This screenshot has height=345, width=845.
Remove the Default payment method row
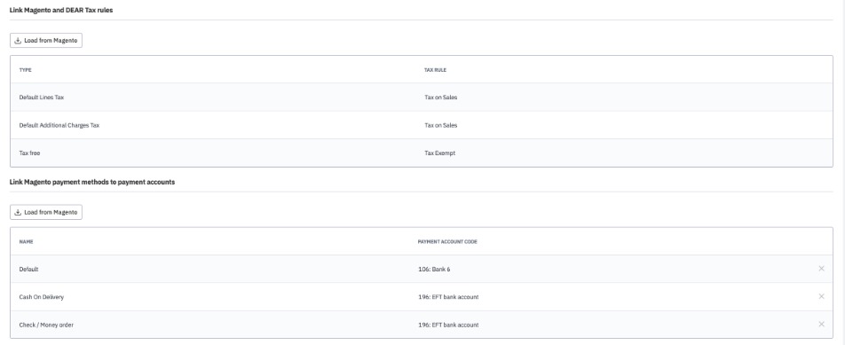click(821, 268)
